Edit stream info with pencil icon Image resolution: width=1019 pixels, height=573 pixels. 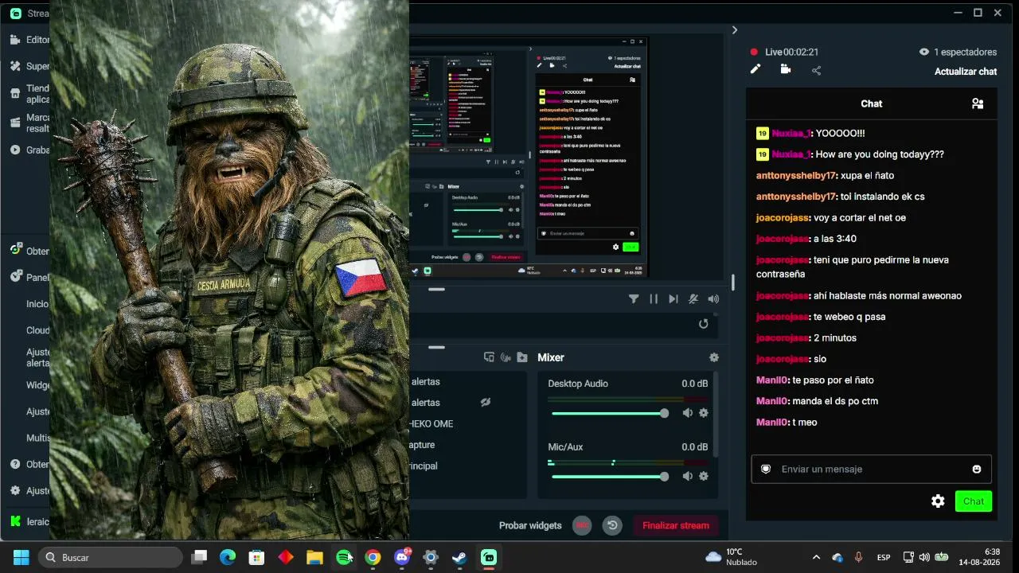click(x=755, y=69)
